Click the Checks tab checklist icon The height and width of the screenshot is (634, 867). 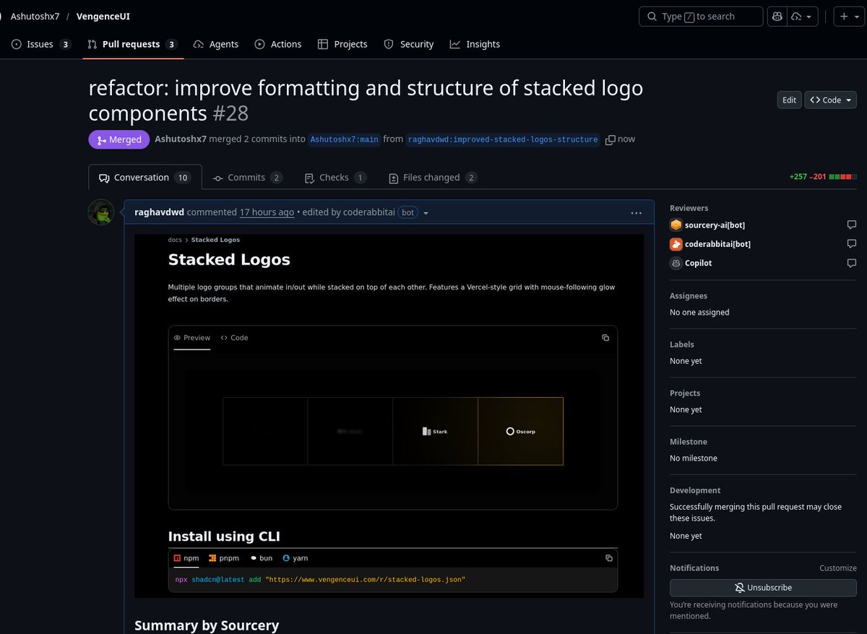click(x=309, y=178)
